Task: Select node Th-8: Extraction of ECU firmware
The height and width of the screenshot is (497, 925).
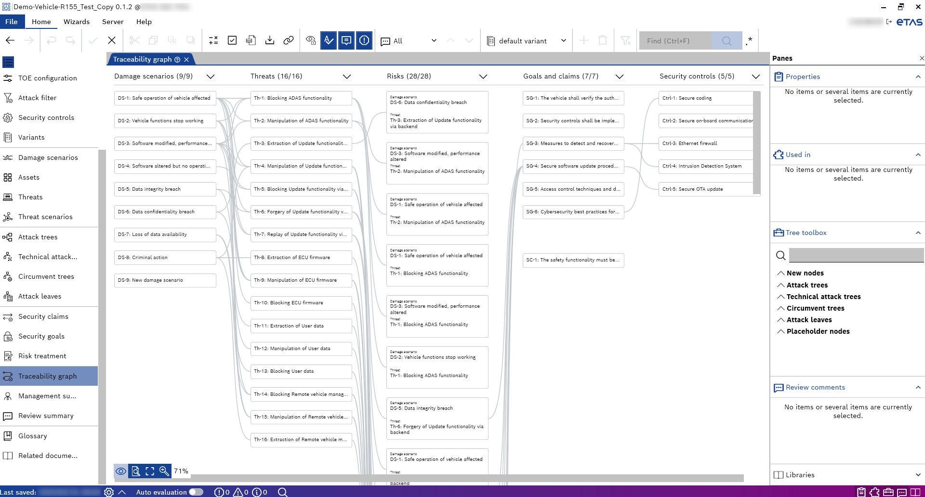Action: tap(301, 258)
